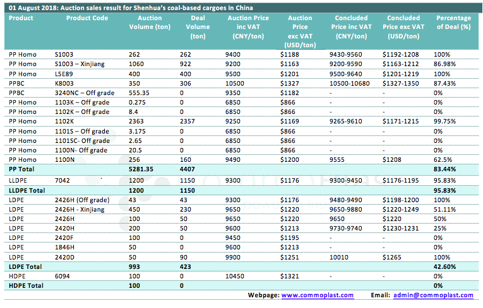Viewport: 483px width, 308px height.
Task: Select the Product Code column header
Action: coord(87,18)
